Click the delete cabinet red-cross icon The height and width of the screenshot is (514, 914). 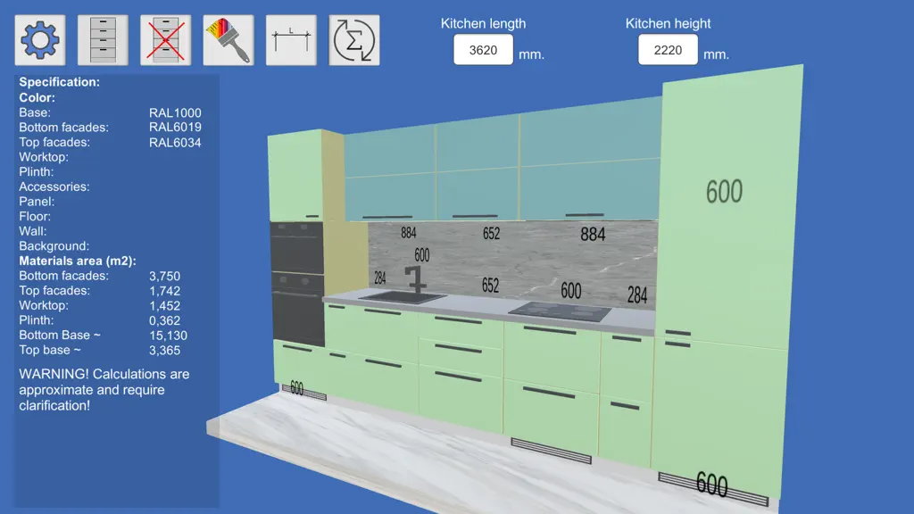(x=165, y=40)
